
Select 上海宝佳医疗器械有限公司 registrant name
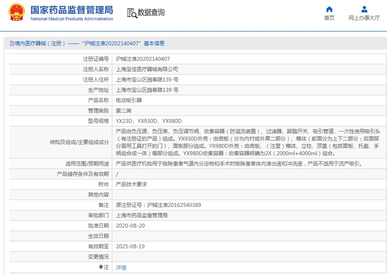click(x=147, y=69)
